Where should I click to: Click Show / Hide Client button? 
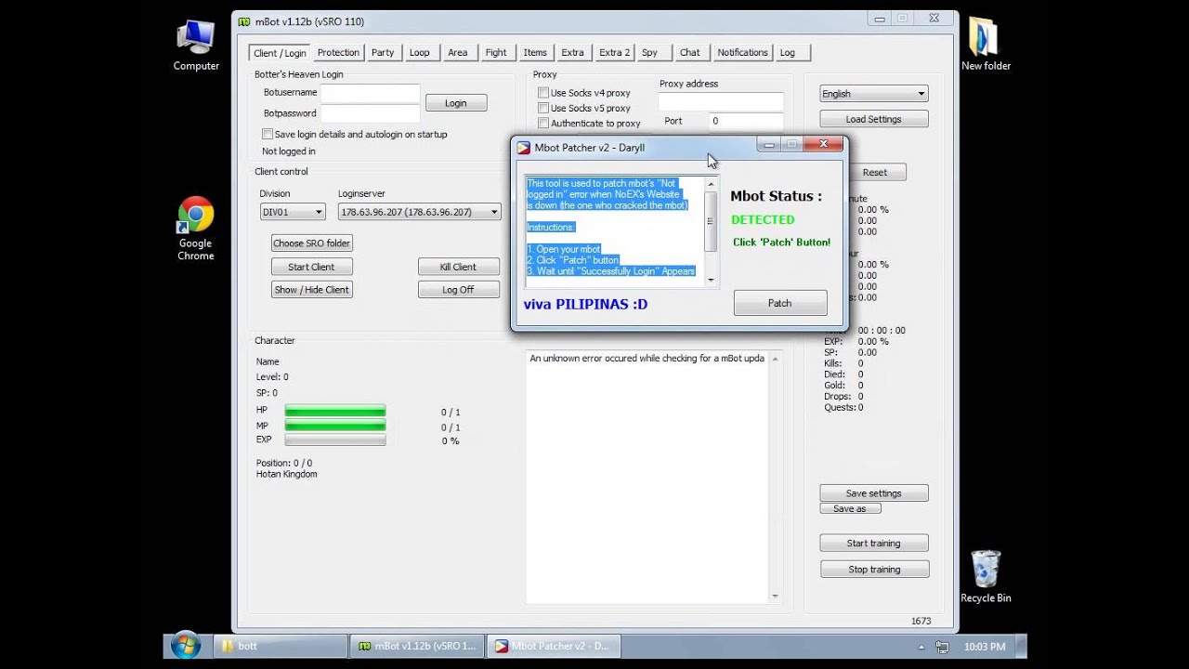(311, 290)
